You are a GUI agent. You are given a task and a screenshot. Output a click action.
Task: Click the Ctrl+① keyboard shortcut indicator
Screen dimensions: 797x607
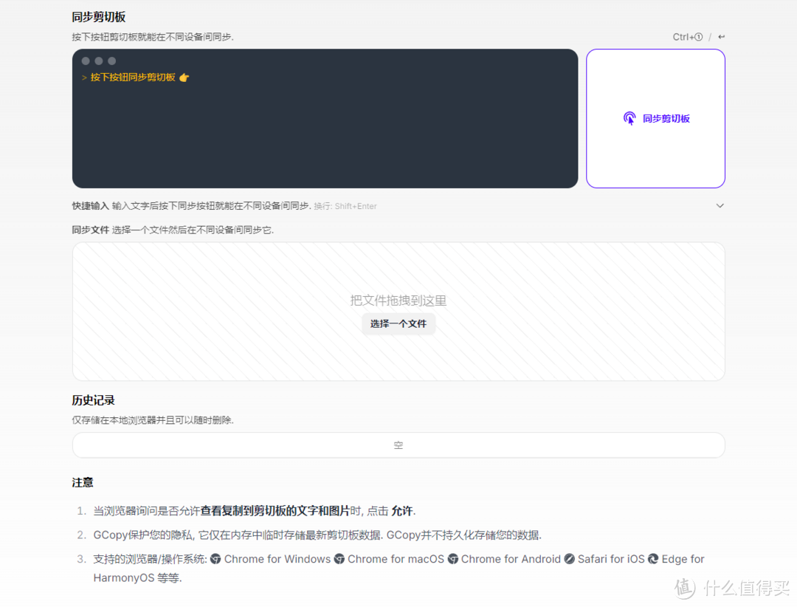click(x=686, y=36)
